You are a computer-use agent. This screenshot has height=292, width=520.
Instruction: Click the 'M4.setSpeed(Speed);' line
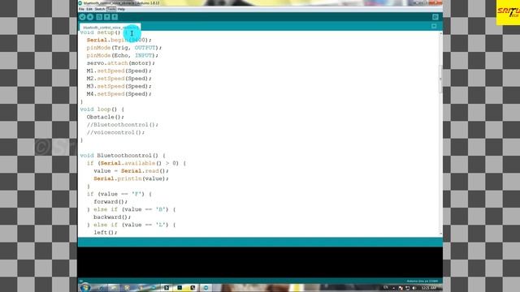(119, 94)
